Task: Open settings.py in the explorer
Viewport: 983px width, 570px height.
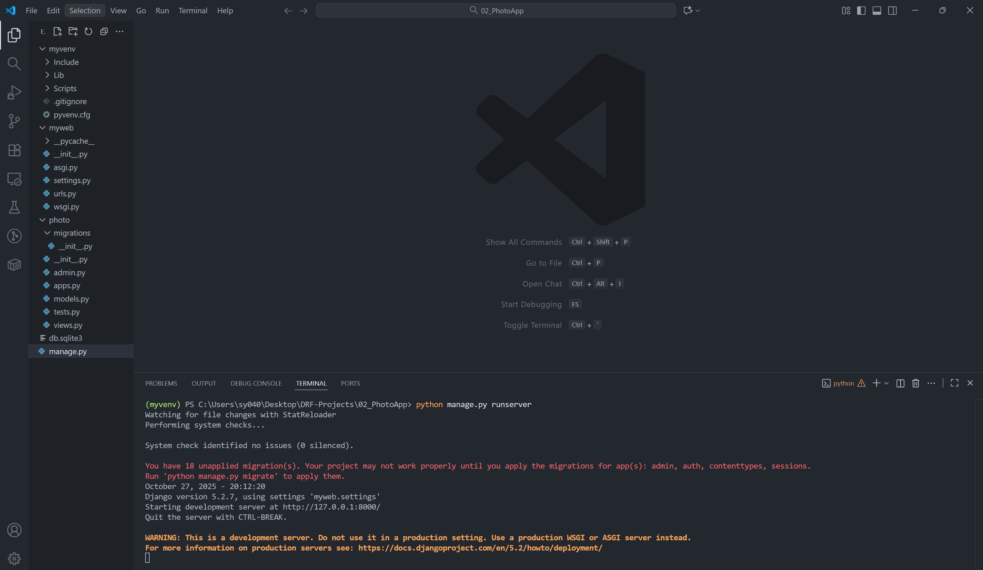Action: (72, 180)
